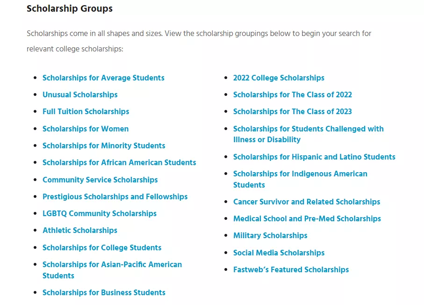Click the 2022 College Scholarships link
This screenshot has height=305, width=424.
click(x=279, y=78)
